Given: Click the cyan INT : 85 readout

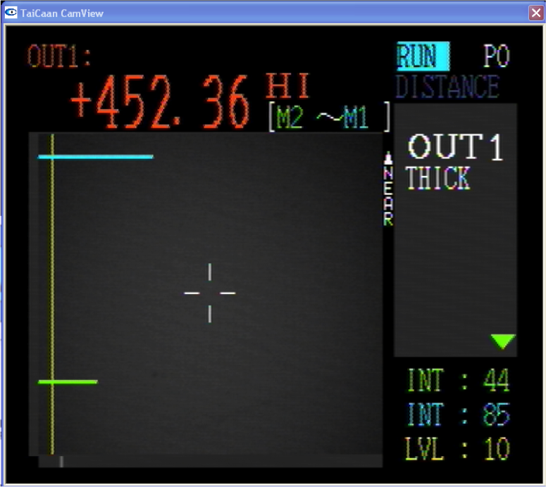Looking at the screenshot, I should [458, 415].
